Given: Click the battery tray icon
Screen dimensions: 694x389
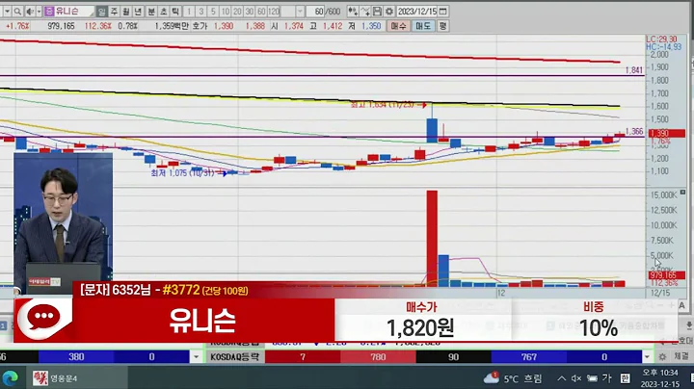Looking at the screenshot, I should (592, 378).
